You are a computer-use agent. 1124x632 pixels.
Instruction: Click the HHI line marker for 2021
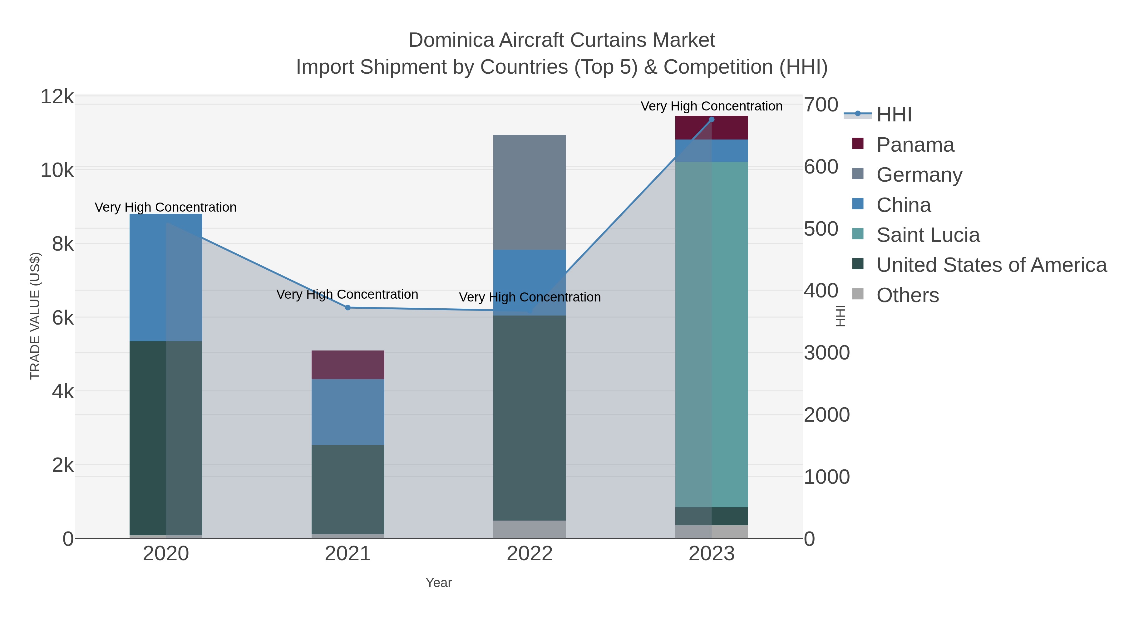click(348, 307)
